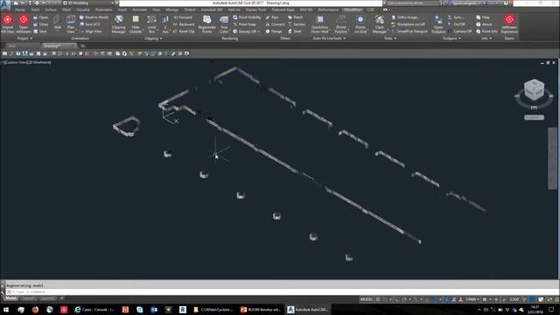Open the Clipping Manager
Viewport: 560px width, 315px height.
(119, 24)
